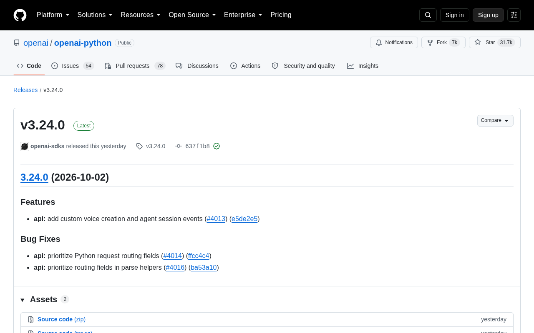Click the commit icon next to 637f1b8
The height and width of the screenshot is (333, 534).
(179, 146)
